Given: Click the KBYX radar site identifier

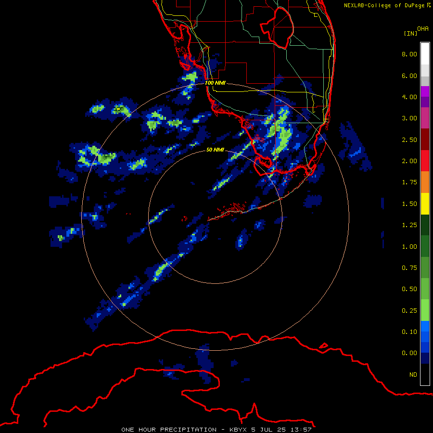Looking at the screenshot, I should (x=238, y=430).
